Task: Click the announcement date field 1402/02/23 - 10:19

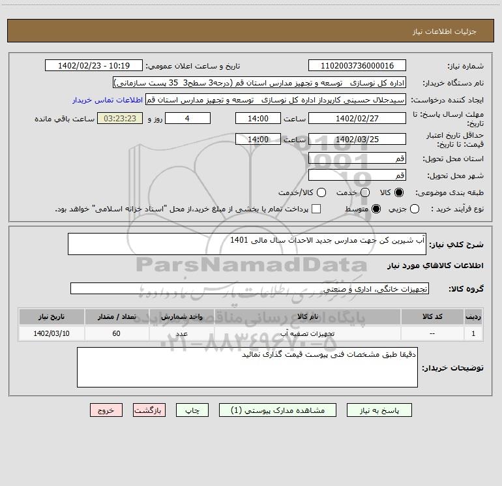Action: (94, 66)
